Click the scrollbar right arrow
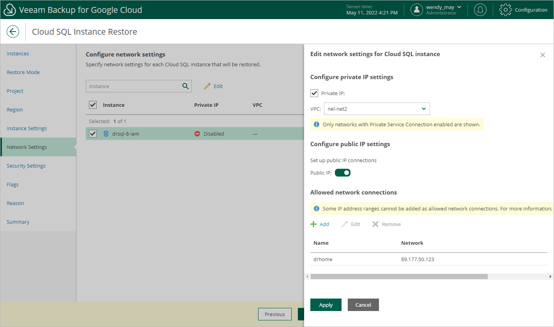The image size is (554, 327). (550, 276)
